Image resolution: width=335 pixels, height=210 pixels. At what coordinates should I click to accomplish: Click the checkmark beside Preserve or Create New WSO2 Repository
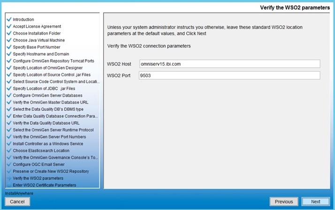tap(9, 171)
